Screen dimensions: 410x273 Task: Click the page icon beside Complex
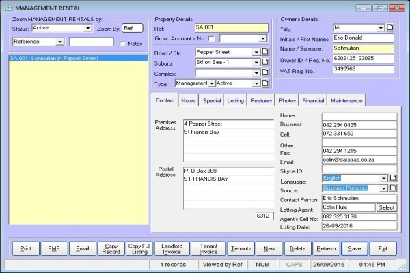point(265,72)
